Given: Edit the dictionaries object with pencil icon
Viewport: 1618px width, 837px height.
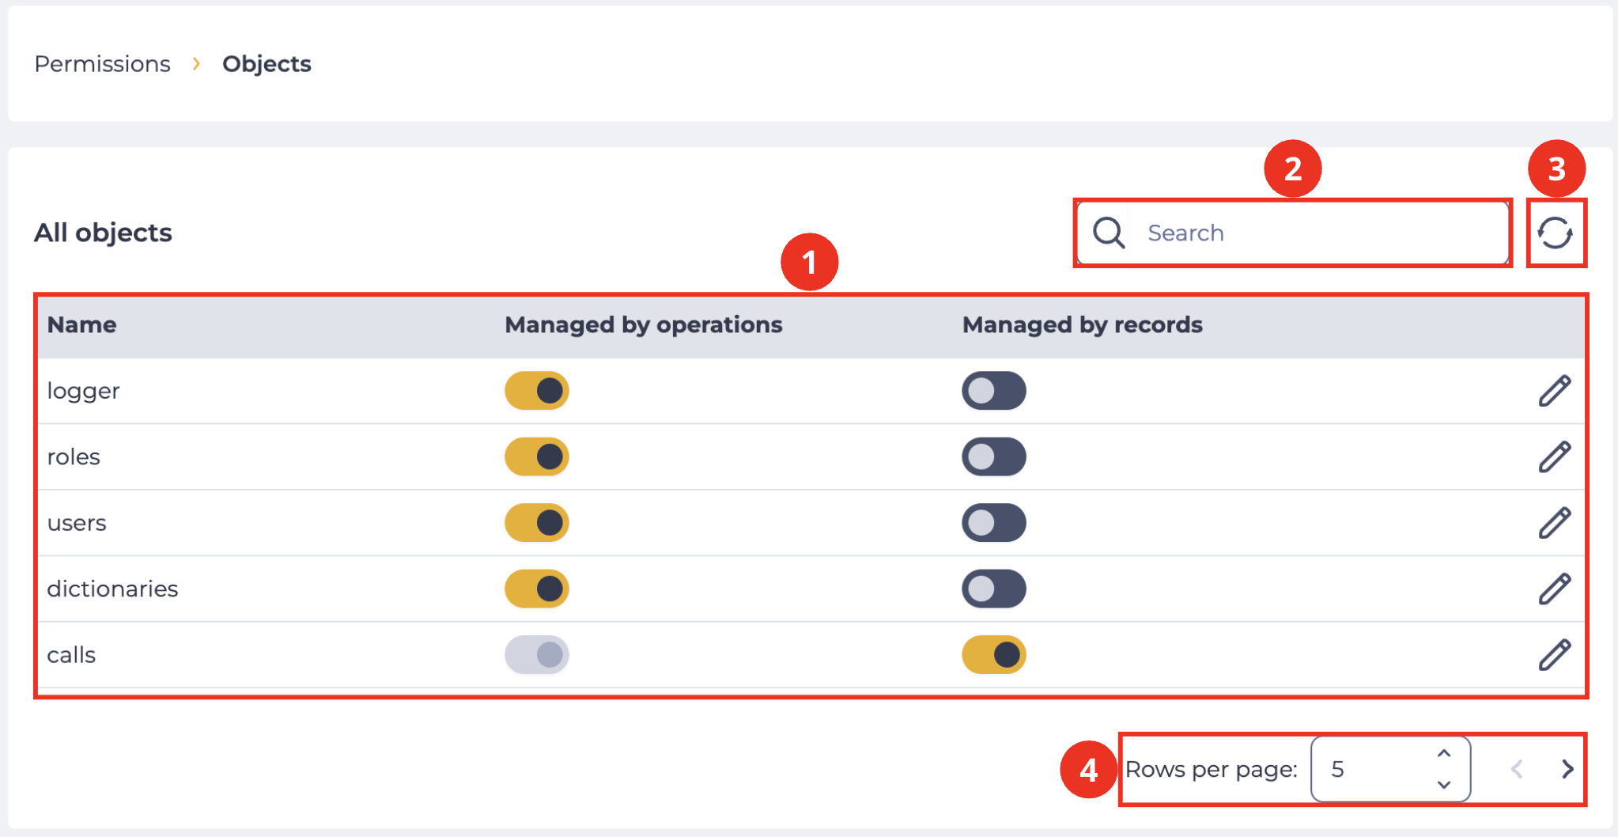Looking at the screenshot, I should [x=1555, y=589].
